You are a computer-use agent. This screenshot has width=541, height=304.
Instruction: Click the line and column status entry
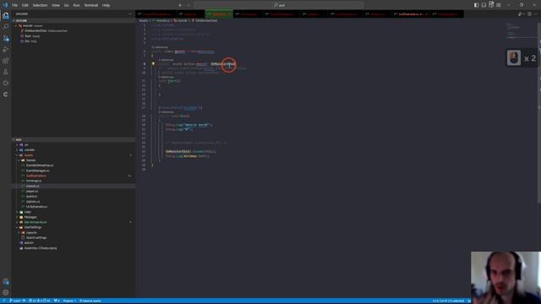[448, 301]
